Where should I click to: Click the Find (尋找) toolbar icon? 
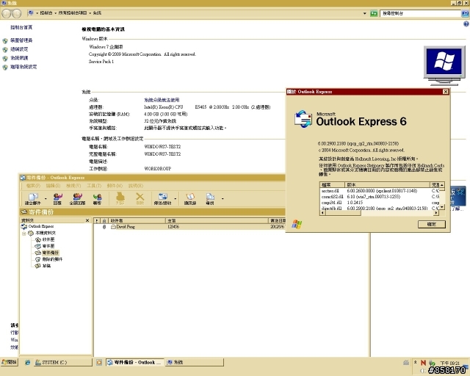coord(210,198)
